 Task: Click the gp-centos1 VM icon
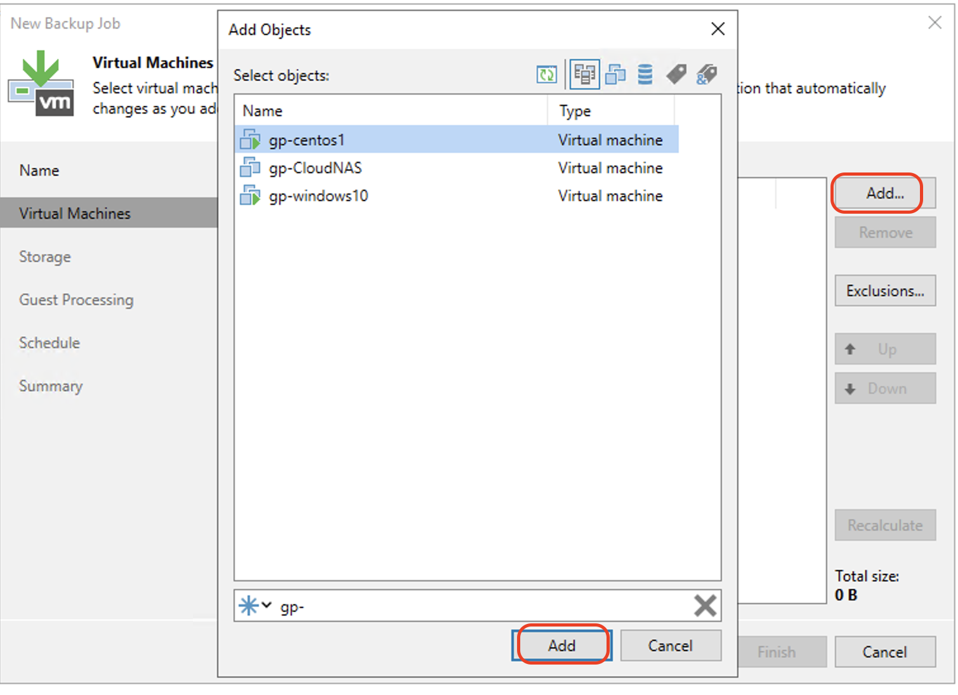tap(250, 140)
